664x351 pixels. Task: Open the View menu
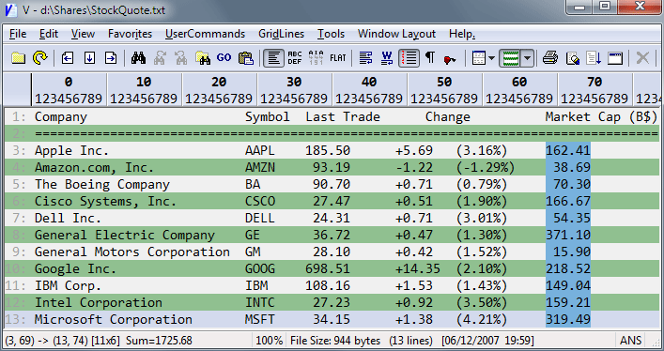83,34
